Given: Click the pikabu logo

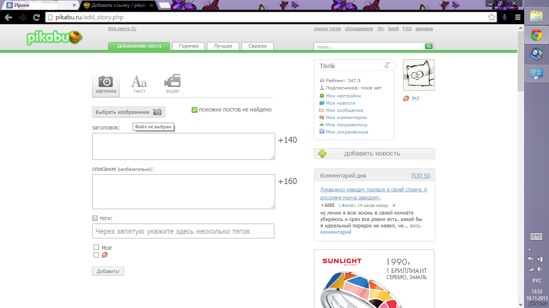Looking at the screenshot, I should point(54,38).
